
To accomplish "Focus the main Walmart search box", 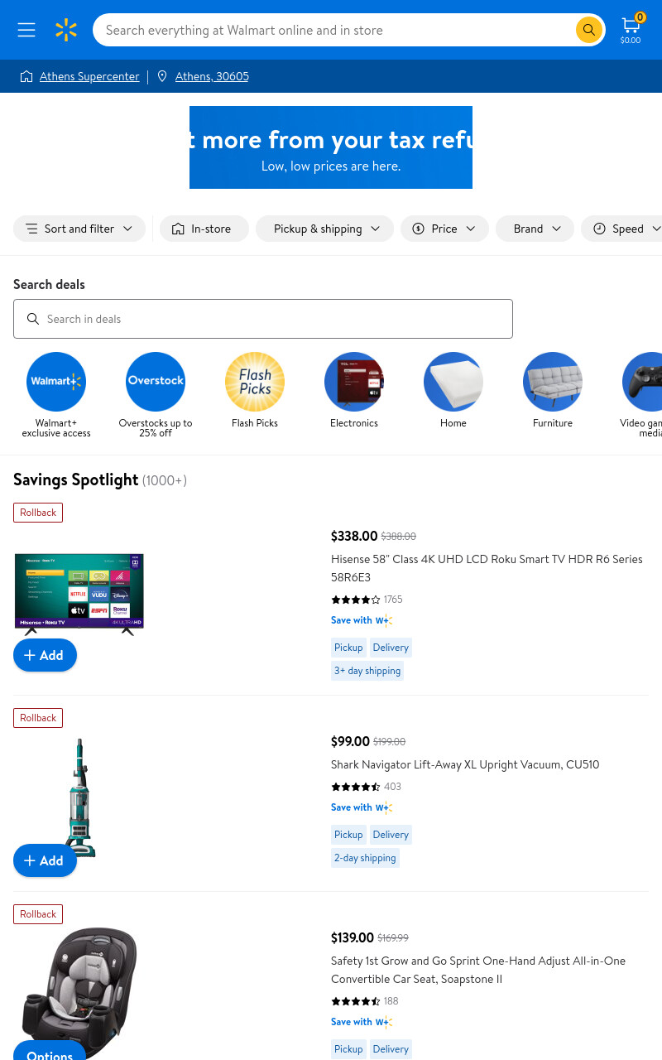I will click(335, 30).
